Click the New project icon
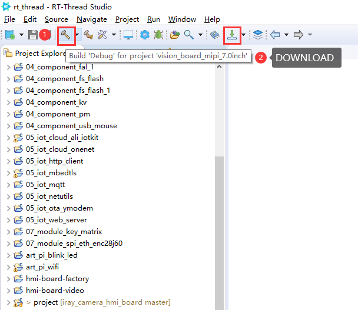The width and height of the screenshot is (358, 310). pyautogui.click(x=10, y=35)
